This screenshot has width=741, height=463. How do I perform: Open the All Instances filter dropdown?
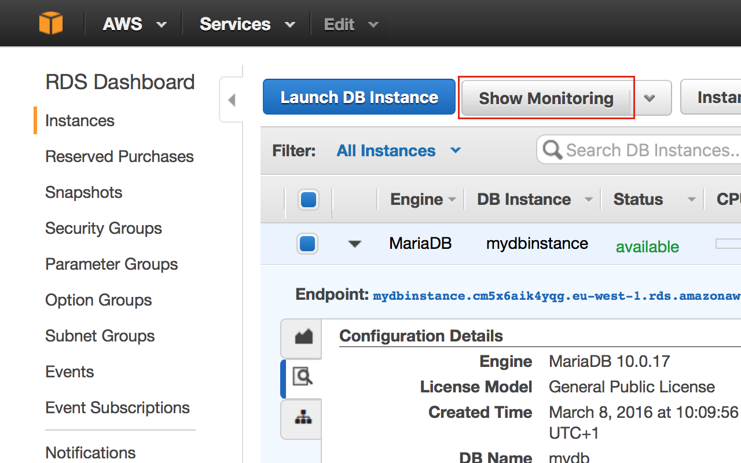point(399,150)
